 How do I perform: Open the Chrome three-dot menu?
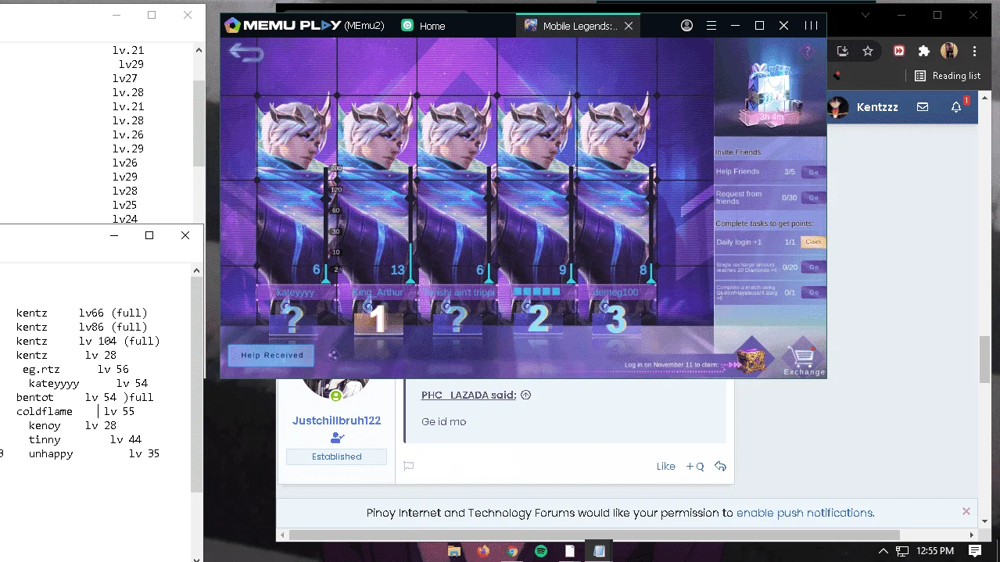click(x=974, y=51)
